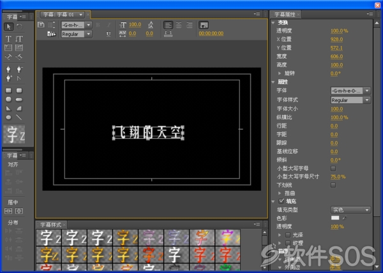This screenshot has height=273, width=383.
Task: Expand the 扭曲 group
Action: (x=280, y=193)
